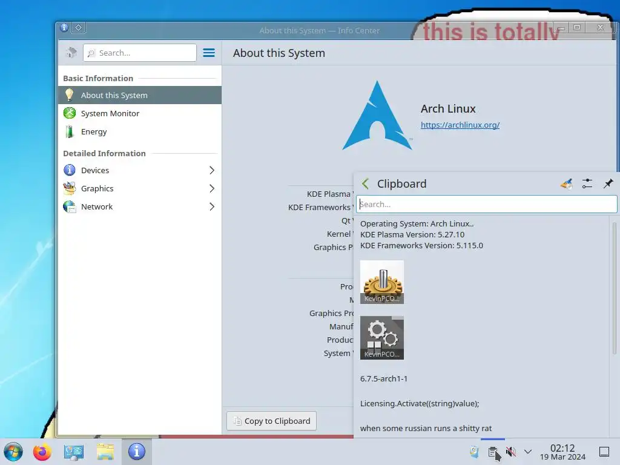The image size is (620, 465).
Task: Click the green System Monitor icon
Action: (x=70, y=113)
